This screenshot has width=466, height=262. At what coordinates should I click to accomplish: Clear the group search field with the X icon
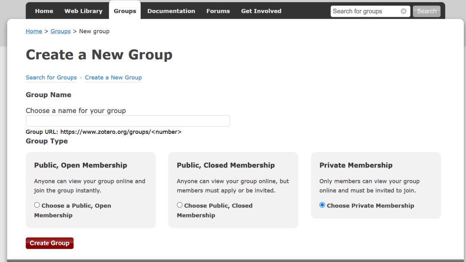[403, 11]
